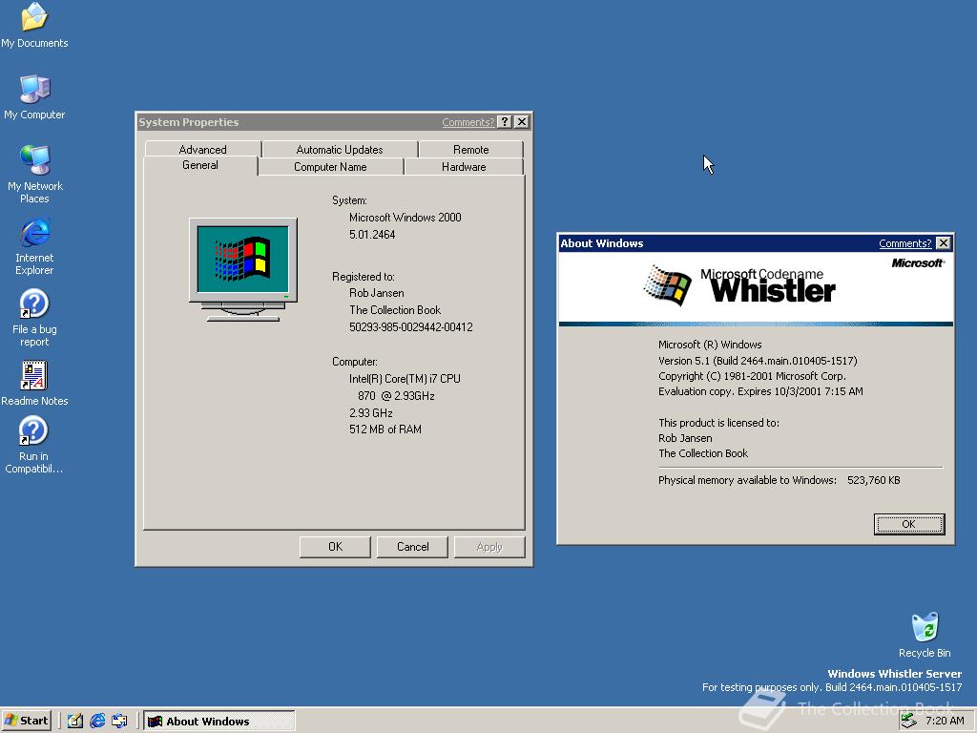Image resolution: width=977 pixels, height=733 pixels.
Task: Open the Computer Name tab
Action: click(330, 166)
